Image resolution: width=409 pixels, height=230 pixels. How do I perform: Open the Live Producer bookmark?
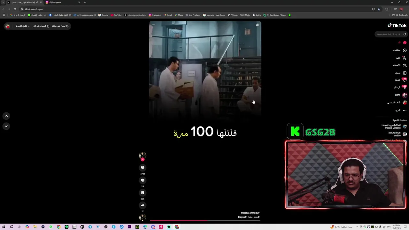click(x=193, y=15)
